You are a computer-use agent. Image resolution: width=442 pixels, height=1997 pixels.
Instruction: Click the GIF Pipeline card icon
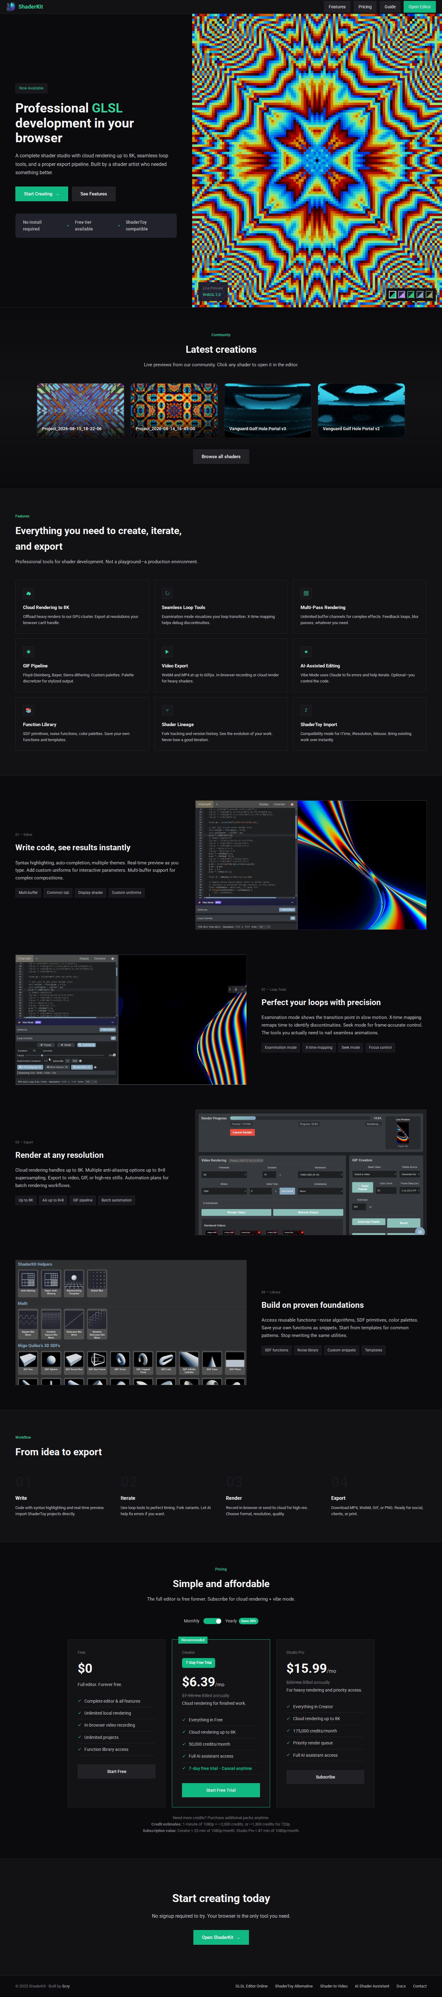tap(29, 651)
